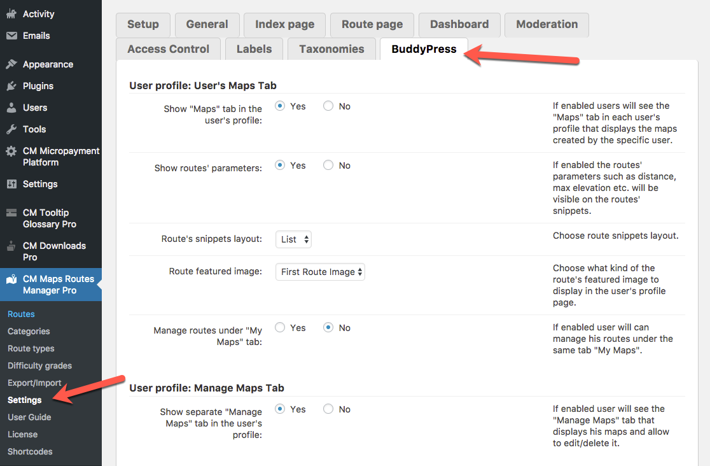Click the Users person icon
The height and width of the screenshot is (466, 710).
[x=11, y=108]
